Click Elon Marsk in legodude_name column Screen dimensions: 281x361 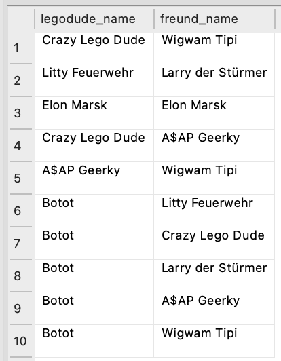pos(94,113)
